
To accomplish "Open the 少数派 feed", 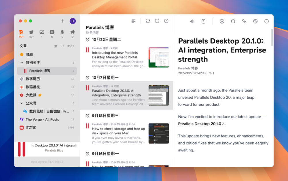I will (x=47, y=95).
